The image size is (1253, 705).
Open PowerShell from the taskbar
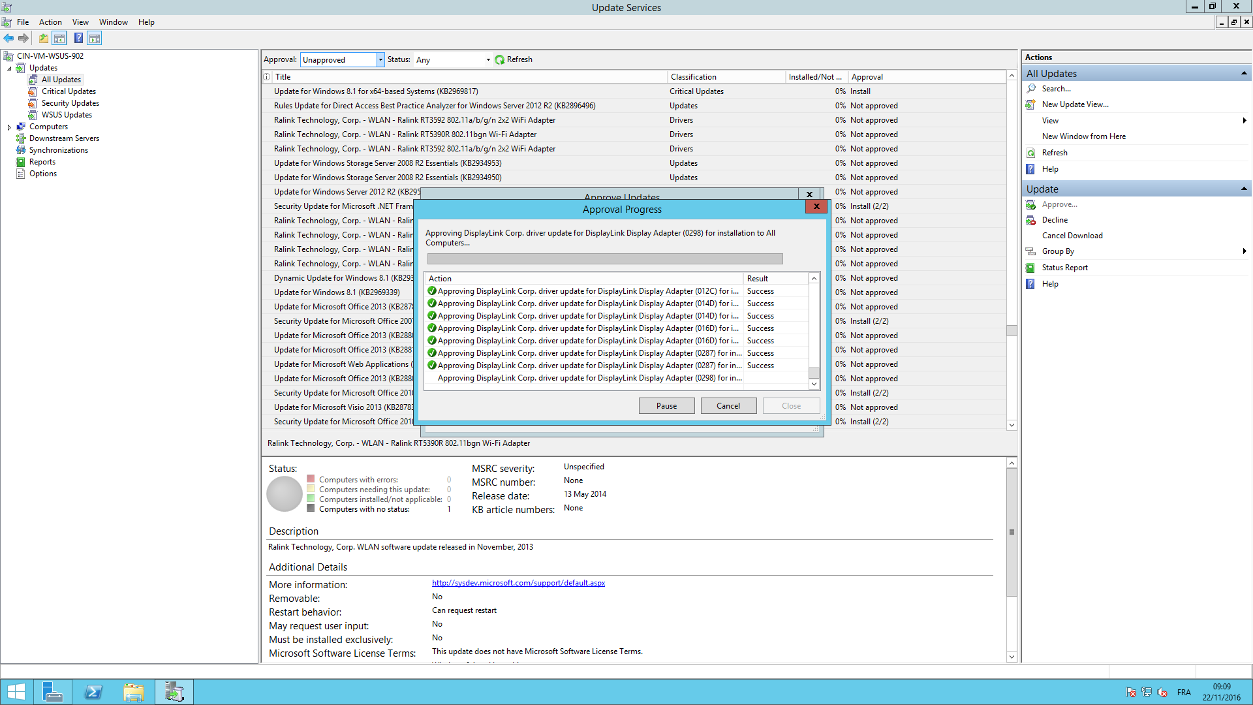click(x=93, y=692)
